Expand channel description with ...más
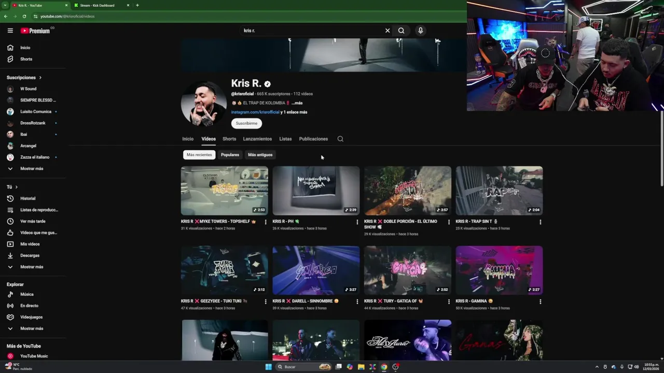This screenshot has height=373, width=664. pyautogui.click(x=297, y=103)
